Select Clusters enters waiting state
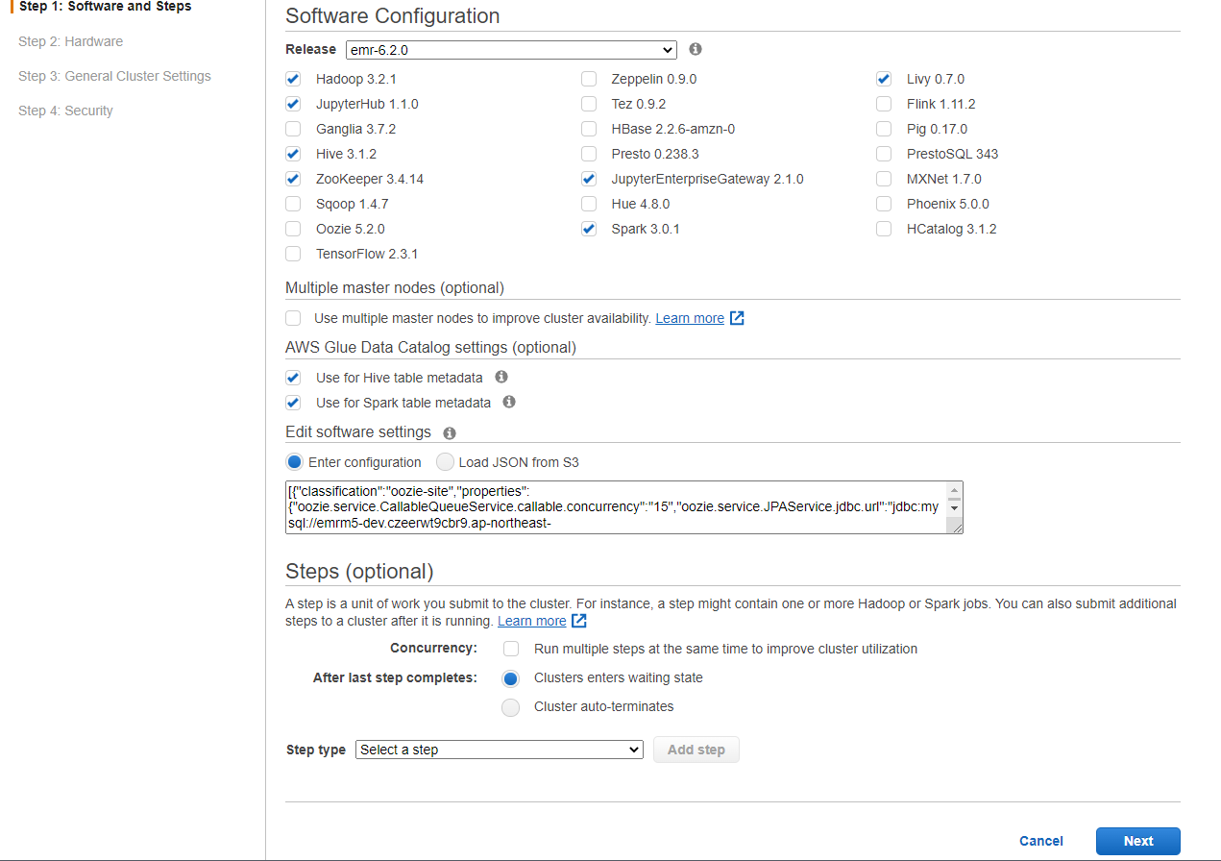Viewport: 1221px width, 861px height. pyautogui.click(x=511, y=678)
